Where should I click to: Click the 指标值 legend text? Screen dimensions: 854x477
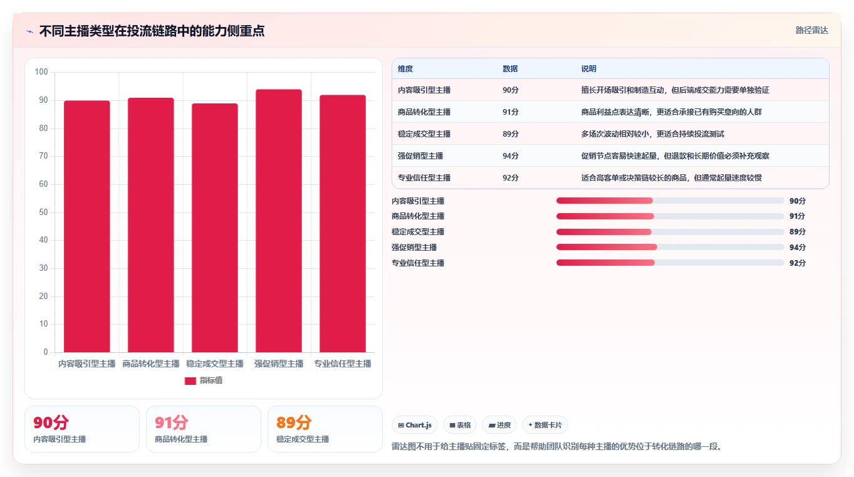(211, 381)
